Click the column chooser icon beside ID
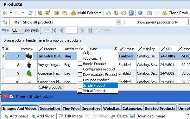Screen dimensions: 190x119 [3, 49]
